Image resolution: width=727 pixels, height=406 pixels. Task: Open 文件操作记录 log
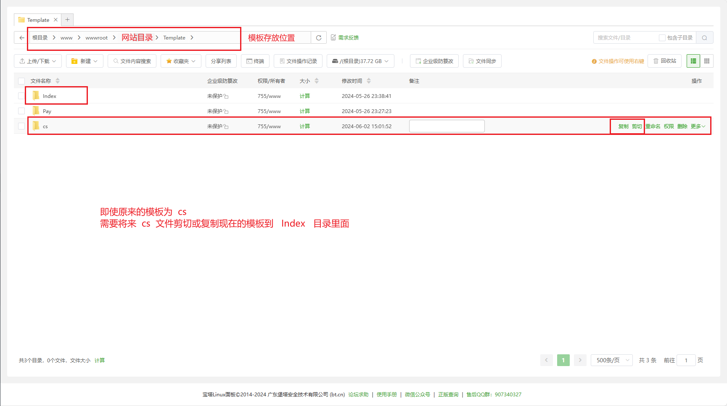click(298, 61)
